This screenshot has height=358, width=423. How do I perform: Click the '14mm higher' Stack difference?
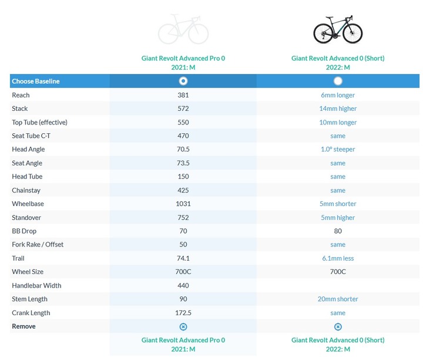[x=338, y=109]
